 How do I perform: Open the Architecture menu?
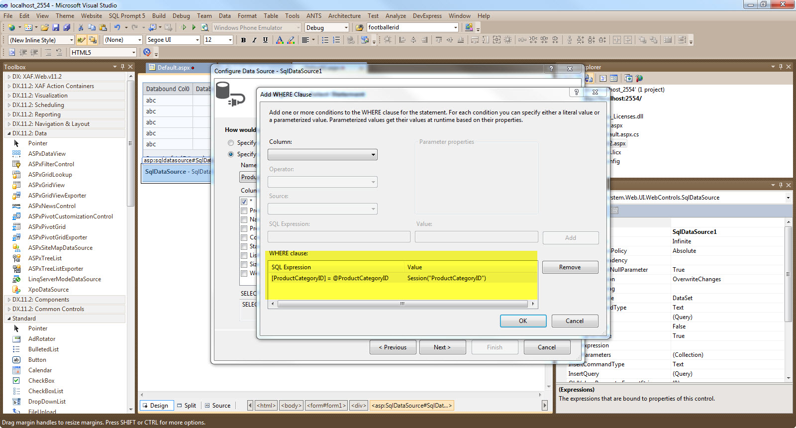click(344, 16)
